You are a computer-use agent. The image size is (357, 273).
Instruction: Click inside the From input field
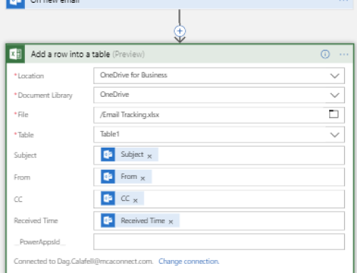219,177
